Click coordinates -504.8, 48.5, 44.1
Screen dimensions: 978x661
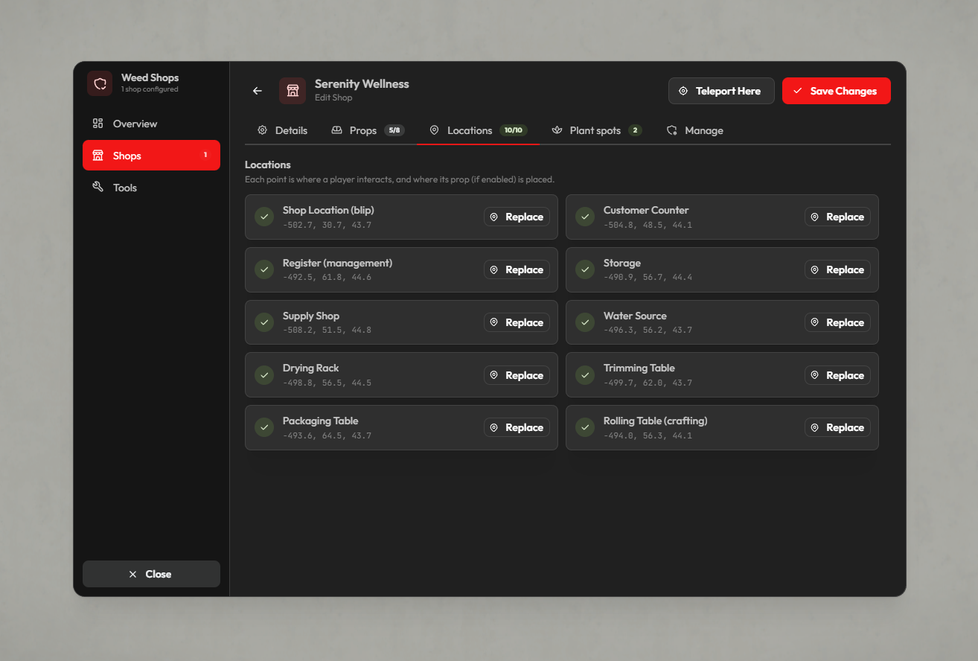click(x=648, y=225)
